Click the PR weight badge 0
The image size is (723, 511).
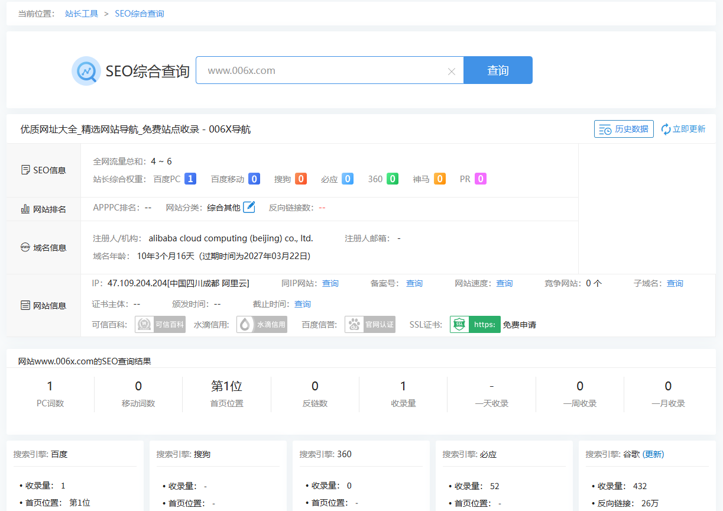481,179
